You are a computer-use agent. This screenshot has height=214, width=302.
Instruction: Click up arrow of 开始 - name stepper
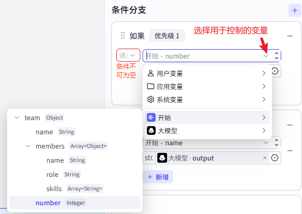click(276, 140)
